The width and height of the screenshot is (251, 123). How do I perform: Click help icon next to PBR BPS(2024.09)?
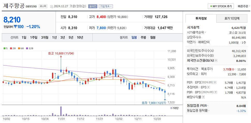(216, 92)
